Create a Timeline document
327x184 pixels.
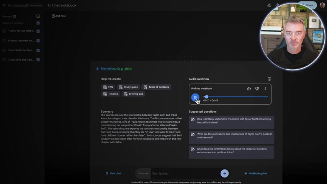coord(111,94)
